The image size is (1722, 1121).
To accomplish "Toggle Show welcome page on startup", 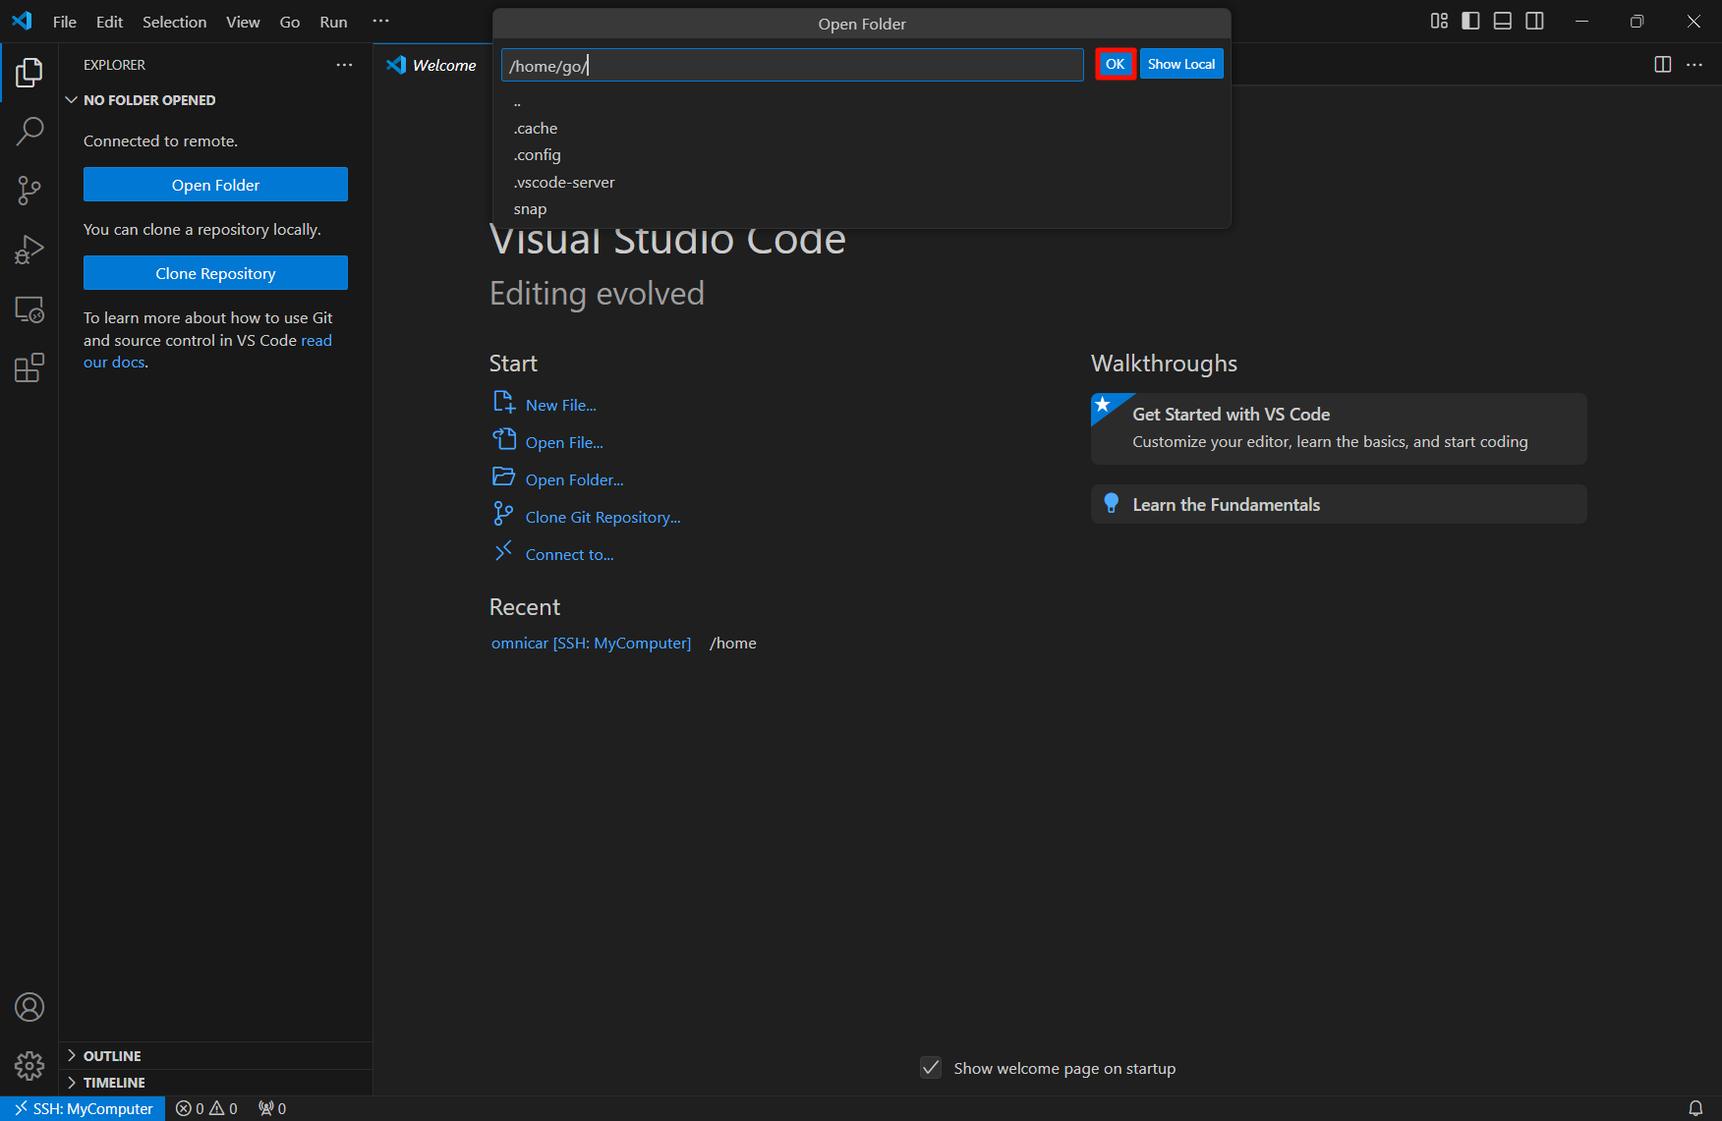I will tap(931, 1068).
